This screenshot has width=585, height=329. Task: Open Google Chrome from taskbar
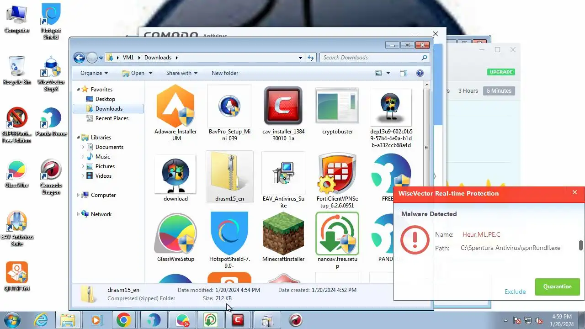click(123, 320)
